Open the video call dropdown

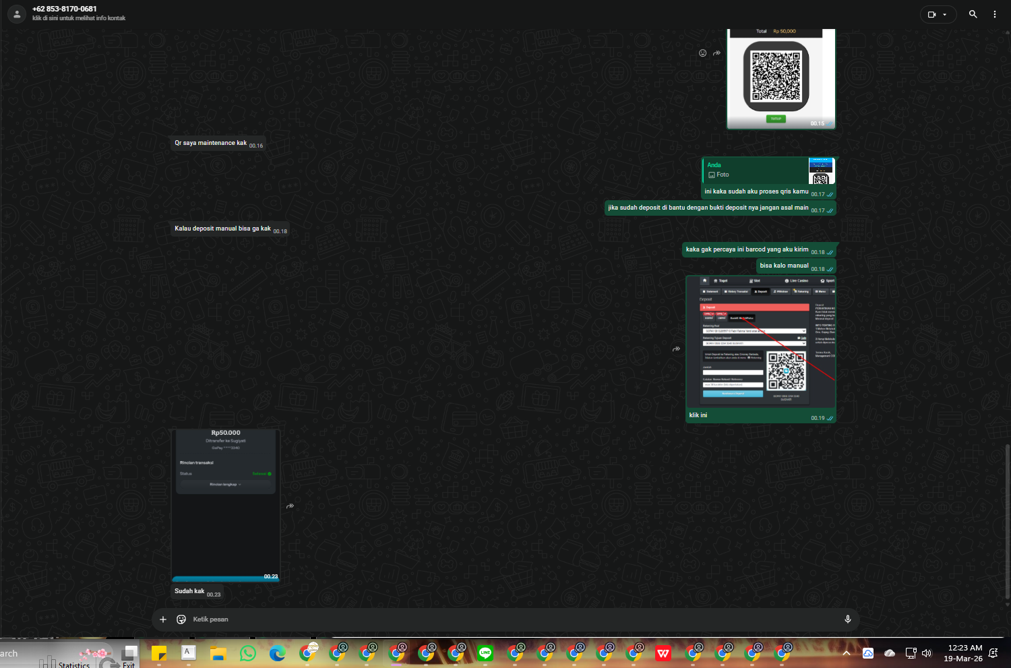pos(938,14)
